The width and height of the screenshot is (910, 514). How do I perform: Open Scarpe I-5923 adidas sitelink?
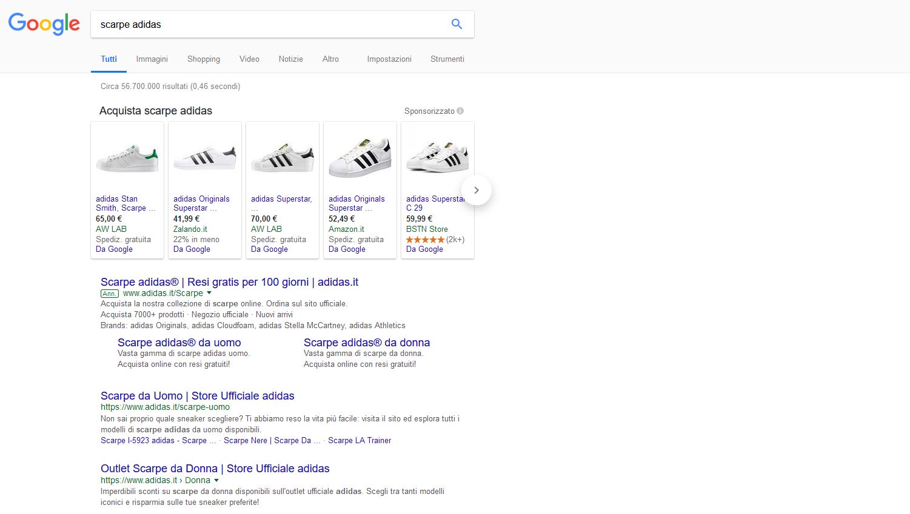(x=158, y=440)
